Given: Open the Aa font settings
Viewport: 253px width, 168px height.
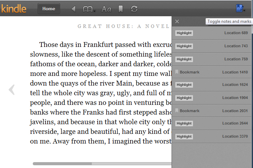Looking at the screenshot, I should [106, 9].
